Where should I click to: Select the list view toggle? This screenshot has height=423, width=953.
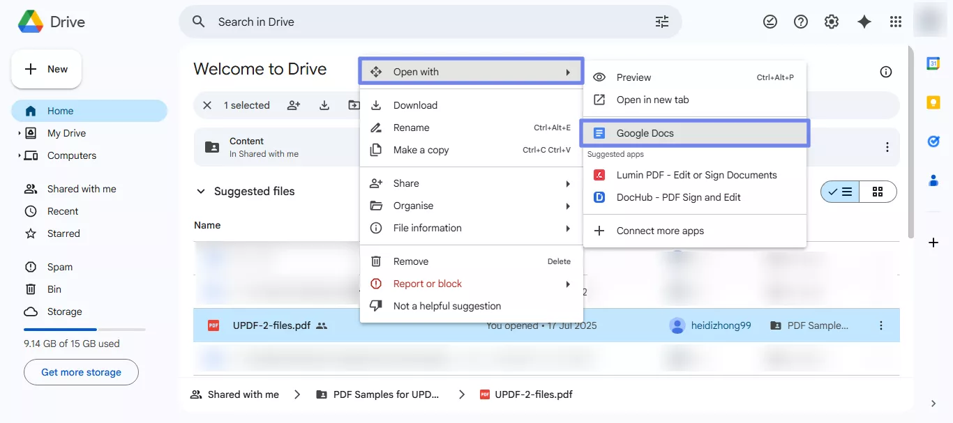tap(840, 191)
